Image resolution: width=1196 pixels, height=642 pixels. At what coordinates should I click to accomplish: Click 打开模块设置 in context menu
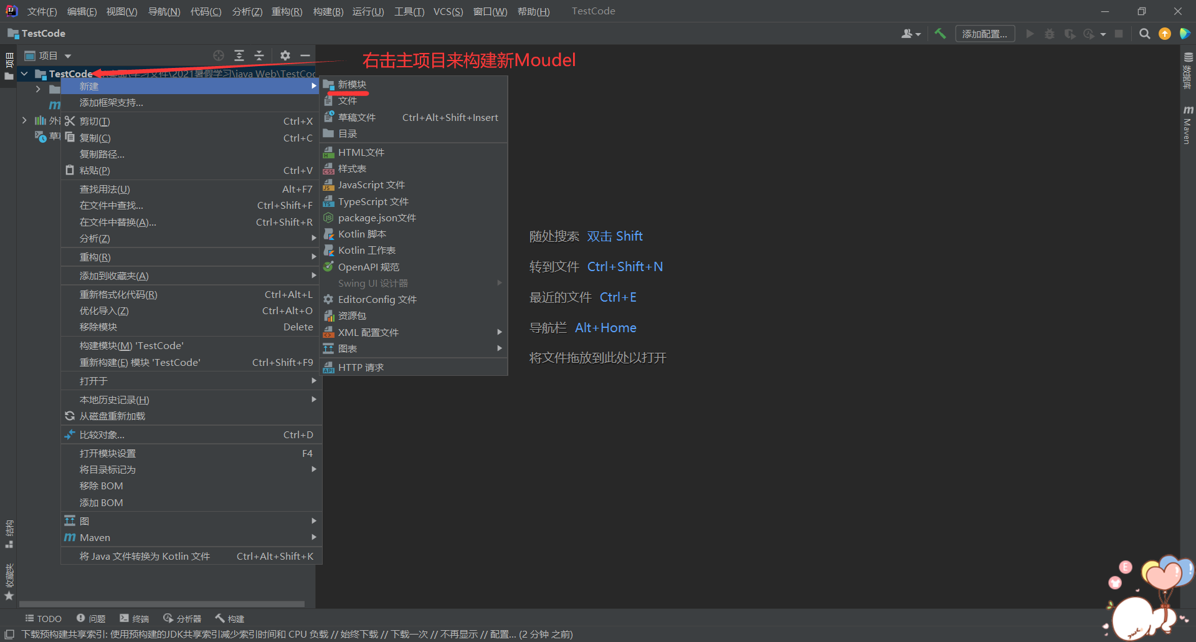[x=191, y=453]
